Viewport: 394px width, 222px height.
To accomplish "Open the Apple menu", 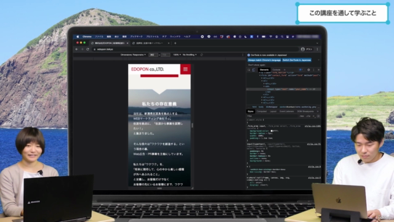I will 78,36.
